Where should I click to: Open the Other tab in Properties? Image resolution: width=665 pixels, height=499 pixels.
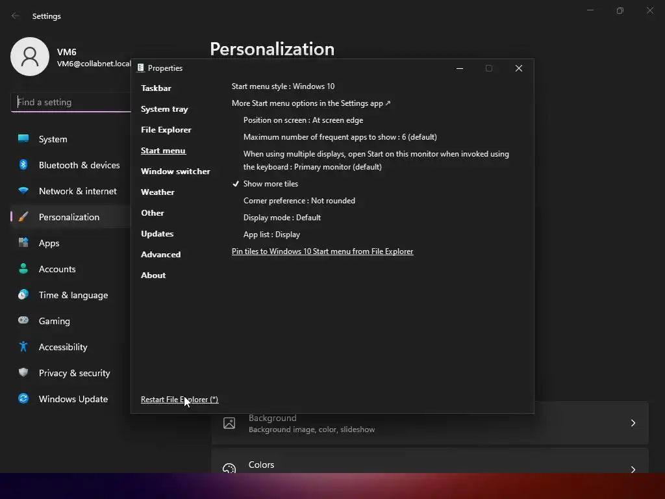152,213
